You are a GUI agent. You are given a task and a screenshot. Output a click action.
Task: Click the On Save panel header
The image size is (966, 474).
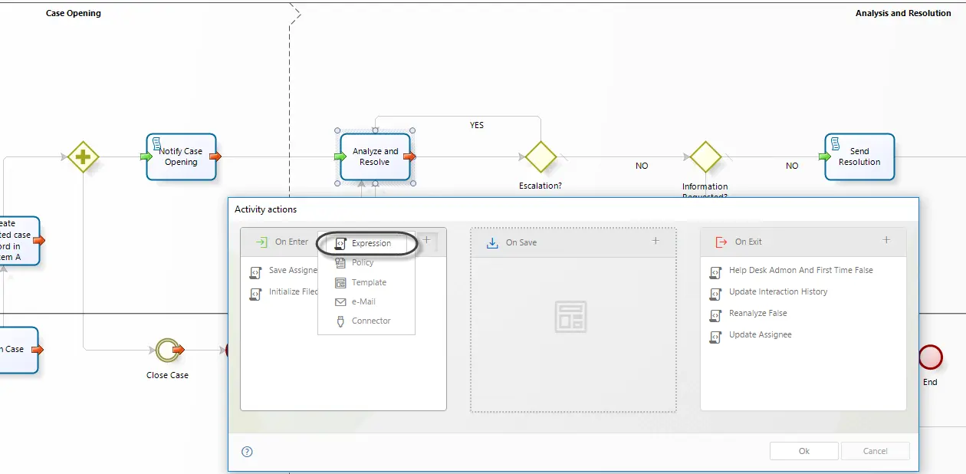[x=573, y=242]
